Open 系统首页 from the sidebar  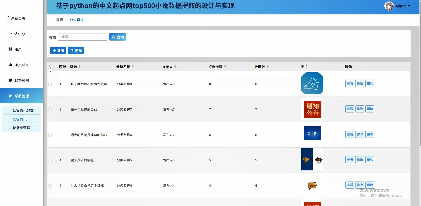coord(16,18)
